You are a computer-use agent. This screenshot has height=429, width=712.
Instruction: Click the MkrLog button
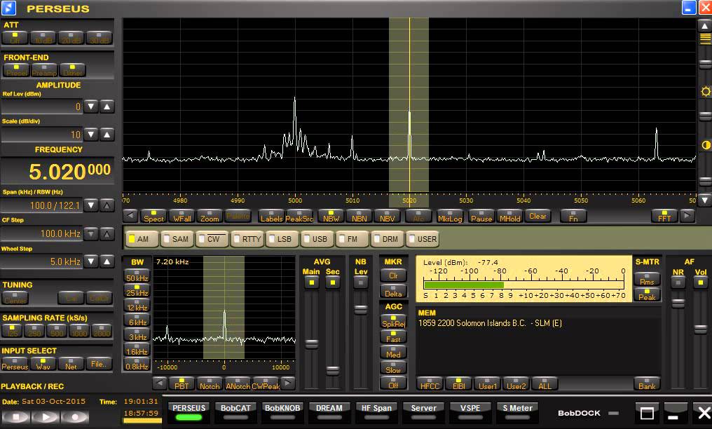tap(449, 216)
